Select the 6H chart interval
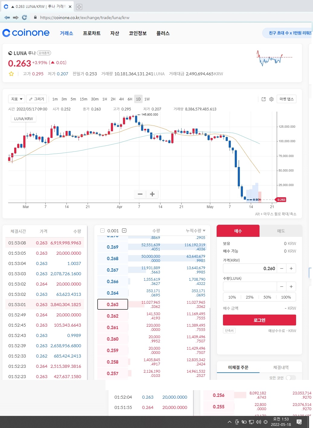This screenshot has width=313, height=428. click(x=130, y=99)
